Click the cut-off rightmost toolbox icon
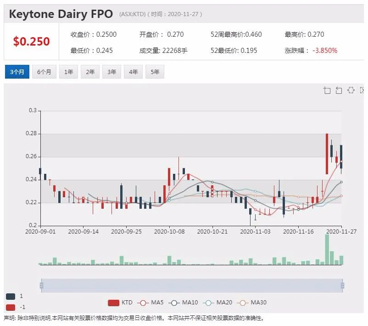The height and width of the screenshot is (326, 368). (x=362, y=90)
